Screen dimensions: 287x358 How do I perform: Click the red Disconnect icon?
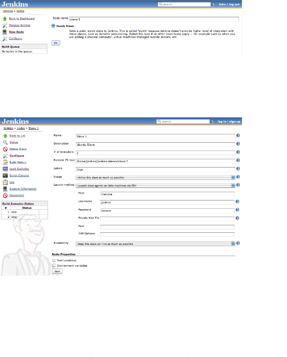click(5, 195)
